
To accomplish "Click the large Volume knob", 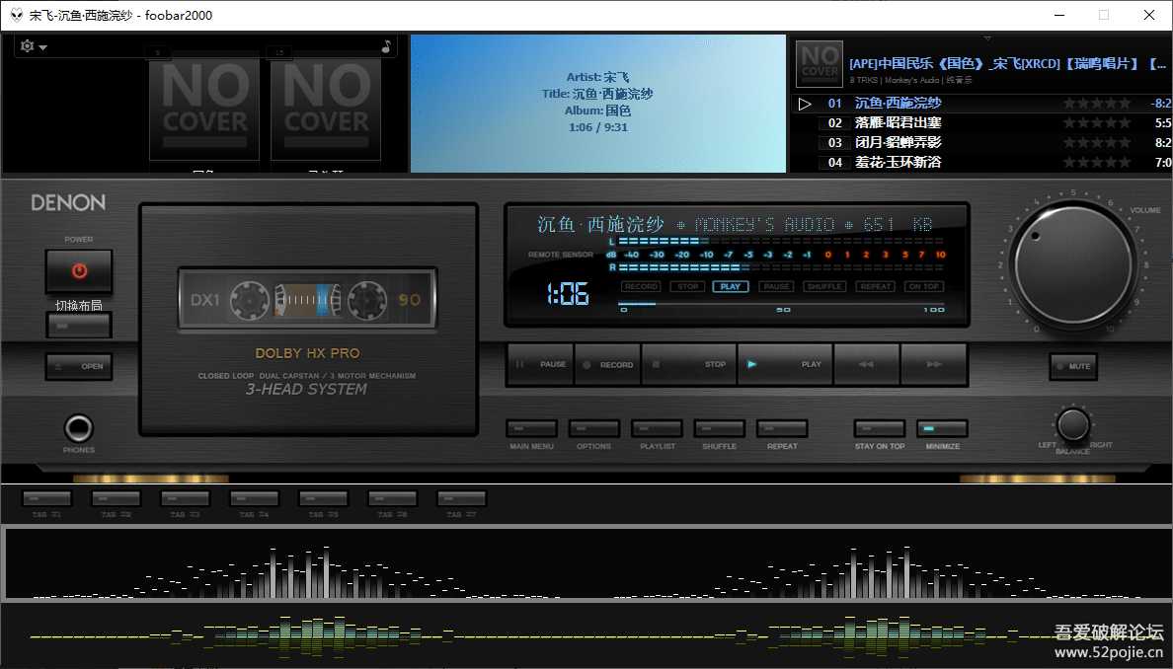I will (x=1072, y=264).
